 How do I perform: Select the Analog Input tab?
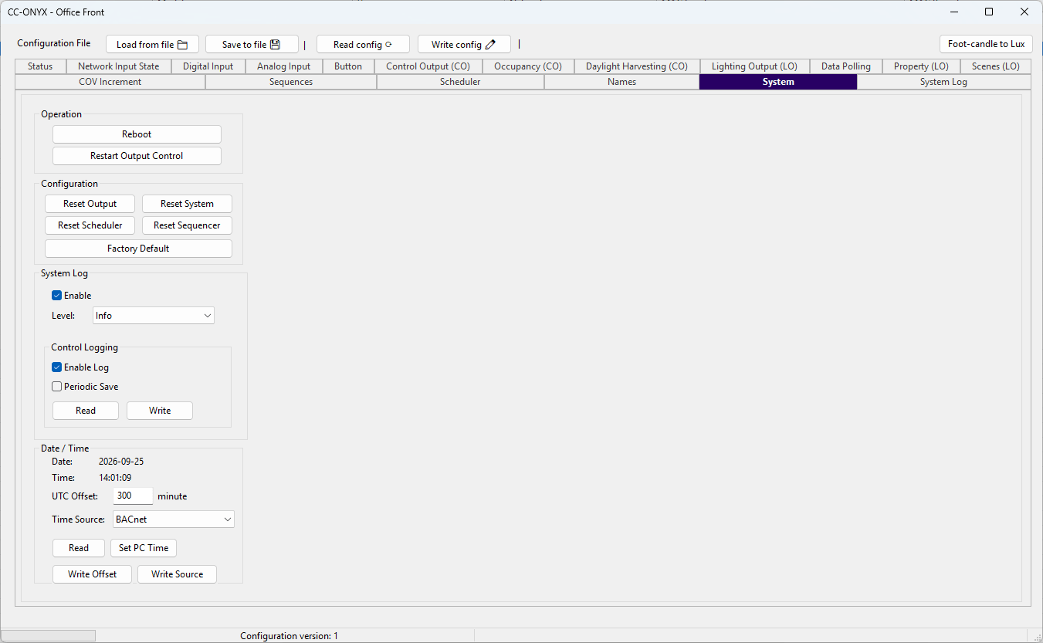pyautogui.click(x=284, y=66)
